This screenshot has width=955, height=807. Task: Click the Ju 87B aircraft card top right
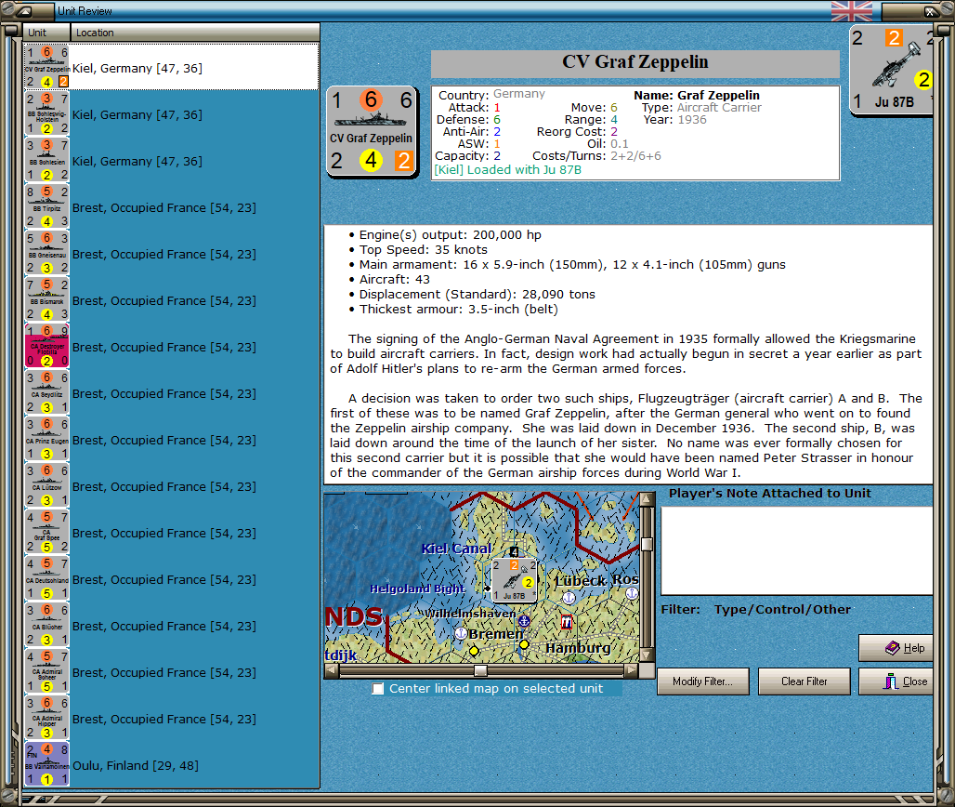tap(892, 69)
